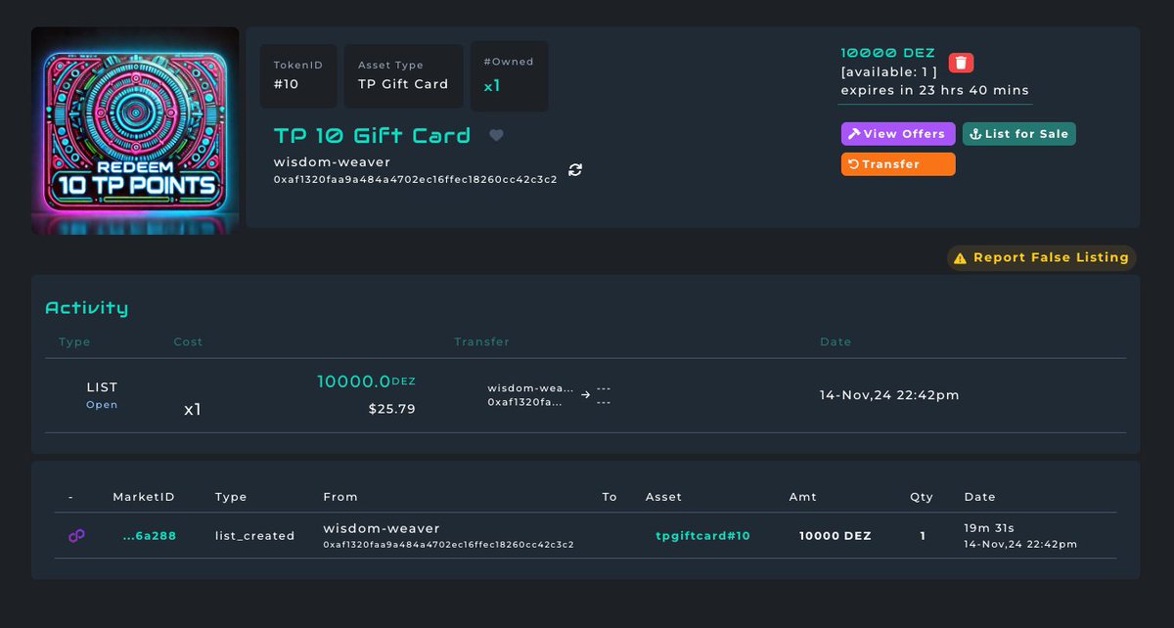This screenshot has width=1174, height=628.
Task: Click warning icon in Report False Listing
Action: click(960, 258)
